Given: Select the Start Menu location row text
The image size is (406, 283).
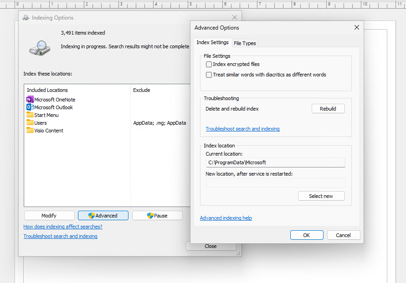Looking at the screenshot, I should coord(46,115).
